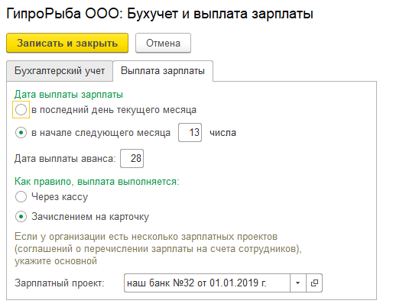393x307 pixels.
Task: Click the gray hint text about зарплатных проектов
Action: tap(158, 249)
